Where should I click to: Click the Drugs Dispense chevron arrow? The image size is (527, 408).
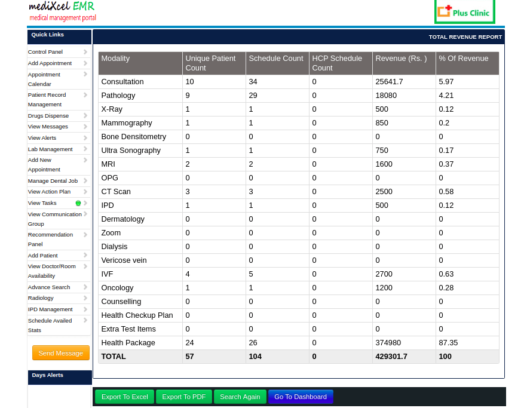[x=85, y=116]
